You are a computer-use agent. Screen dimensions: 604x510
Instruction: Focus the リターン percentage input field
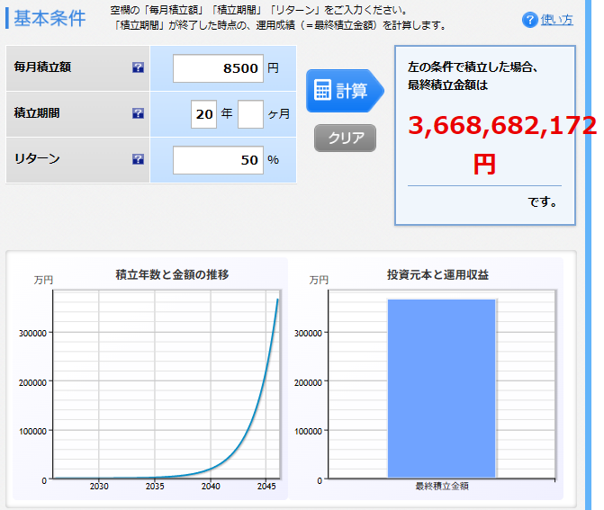[218, 160]
